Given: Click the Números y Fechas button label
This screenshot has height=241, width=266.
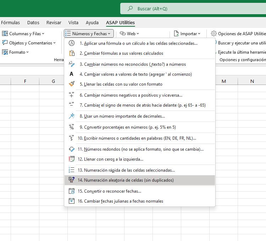Looking at the screenshot, I should [90, 34].
